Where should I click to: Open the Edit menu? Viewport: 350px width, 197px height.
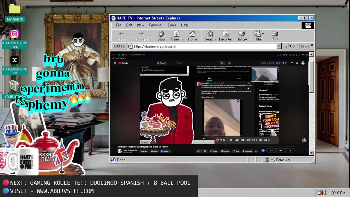click(129, 25)
